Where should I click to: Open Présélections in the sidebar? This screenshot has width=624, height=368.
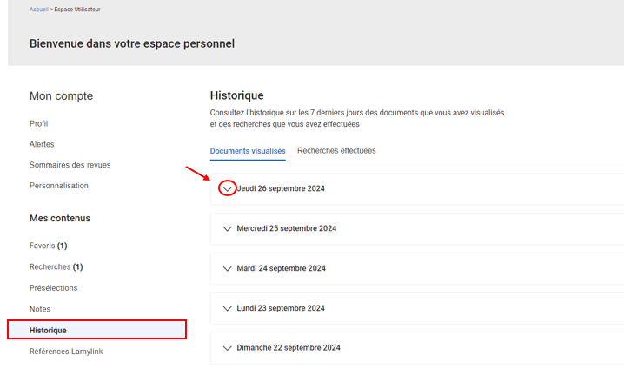[x=53, y=288]
